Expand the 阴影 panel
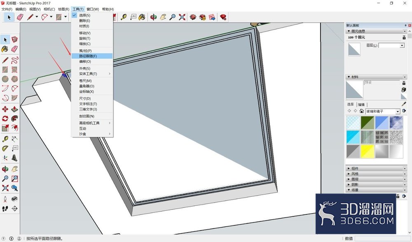 [349, 184]
